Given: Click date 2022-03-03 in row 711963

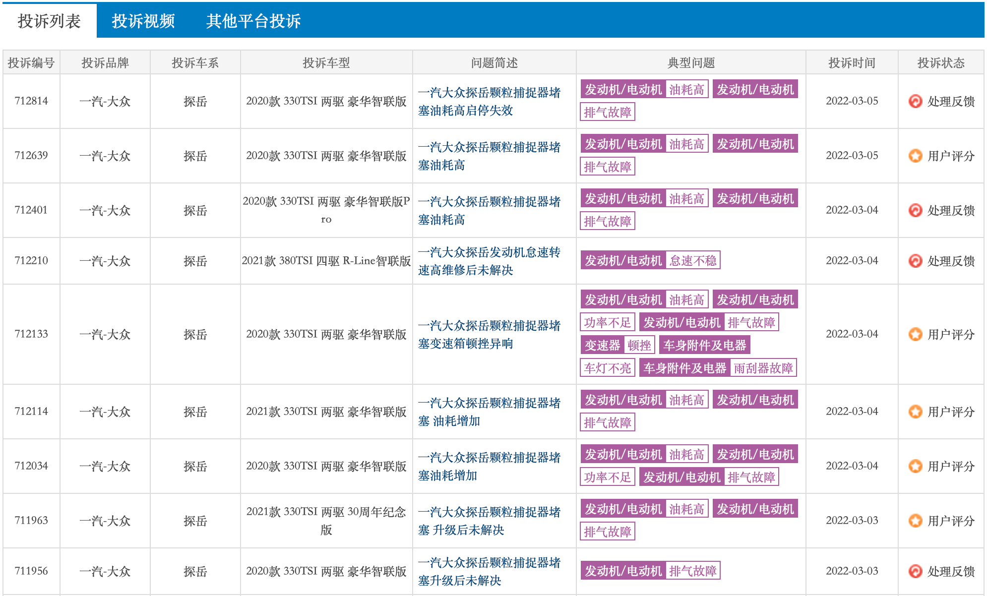Looking at the screenshot, I should tap(852, 521).
